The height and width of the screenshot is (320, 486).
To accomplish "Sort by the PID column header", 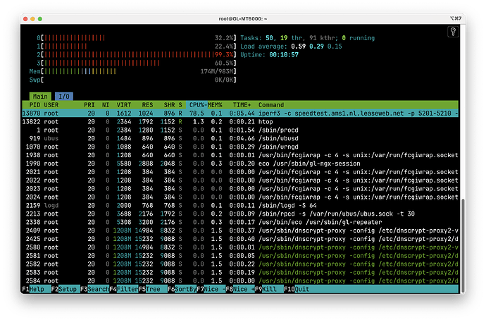I will (x=35, y=105).
